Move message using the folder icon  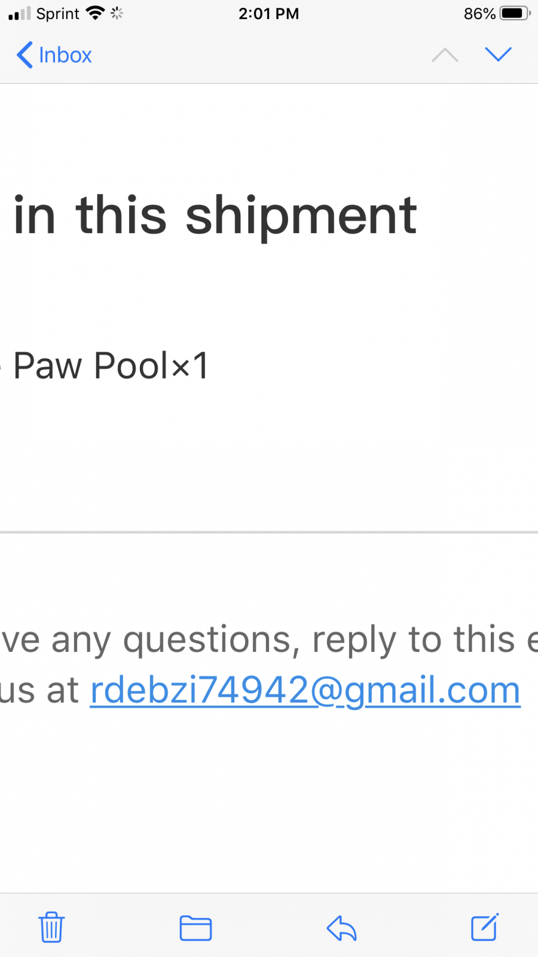195,928
